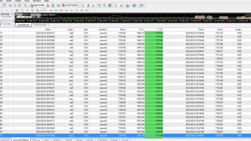Click the blue icon right of MetaEditor
The image size is (251, 141).
(x=53, y=5)
